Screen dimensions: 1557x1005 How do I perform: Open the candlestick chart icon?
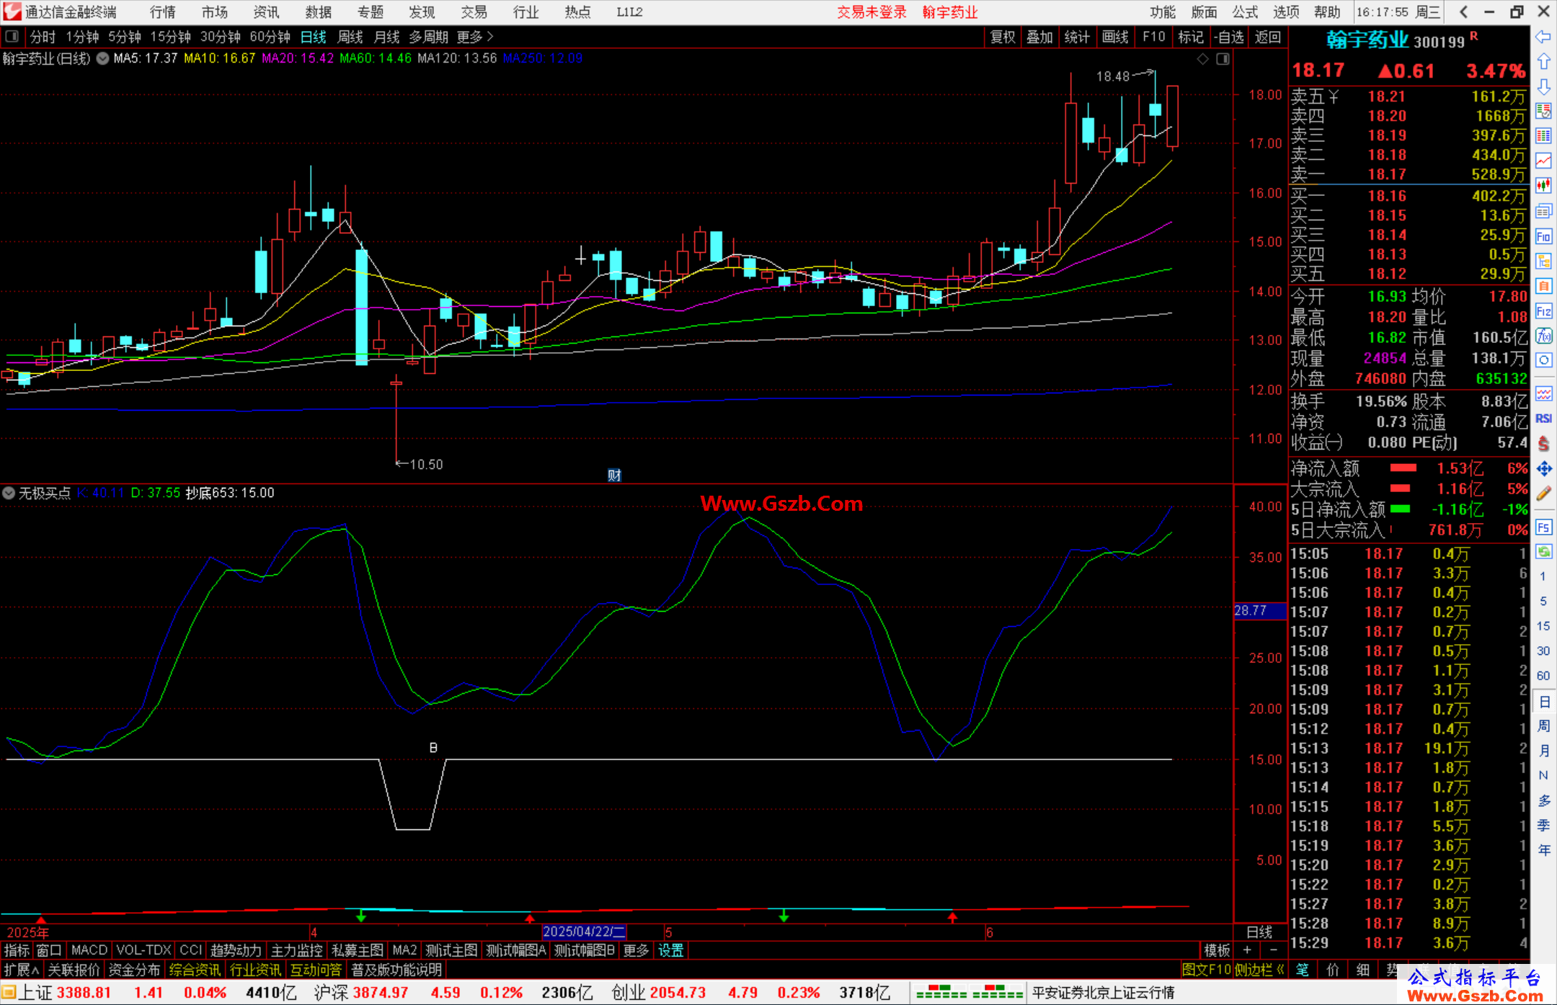pyautogui.click(x=1543, y=186)
